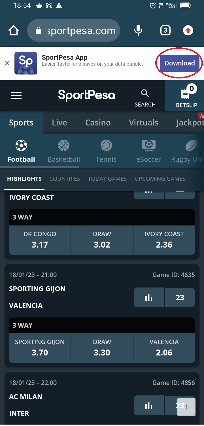Expand 23 more markets for Gijon match
Image resolution: width=204 pixels, height=426 pixels.
click(180, 297)
